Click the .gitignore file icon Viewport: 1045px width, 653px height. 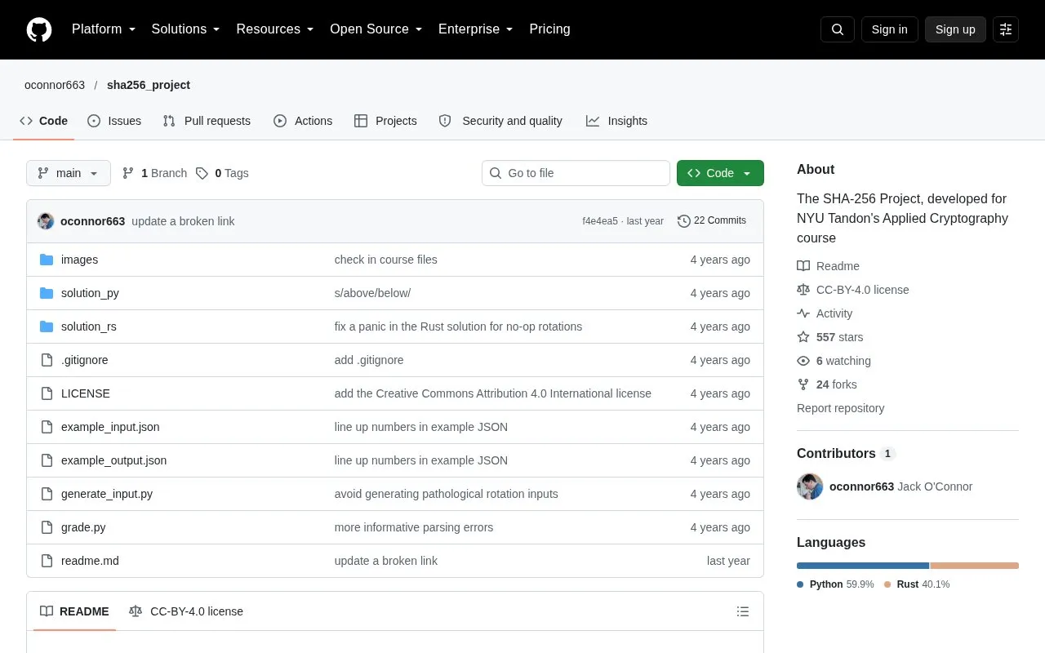pyautogui.click(x=47, y=360)
